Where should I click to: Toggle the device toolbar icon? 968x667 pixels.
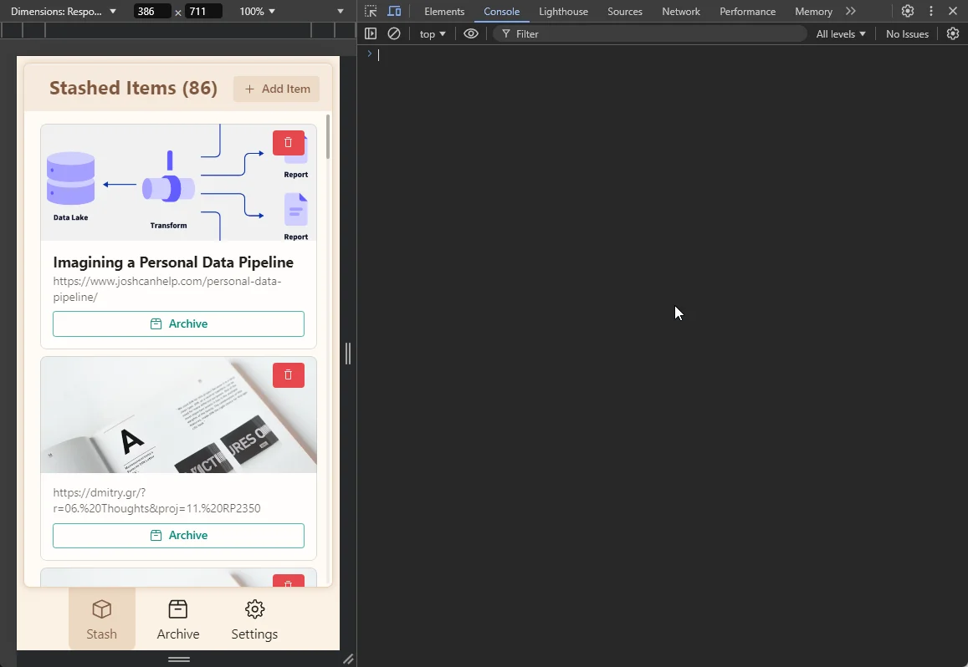394,12
